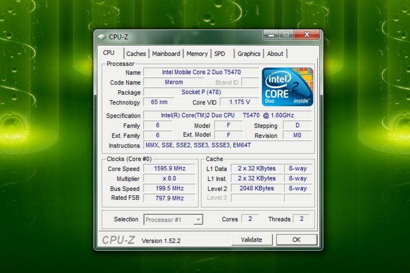
Task: Open the Mainboard tab
Action: click(x=166, y=54)
